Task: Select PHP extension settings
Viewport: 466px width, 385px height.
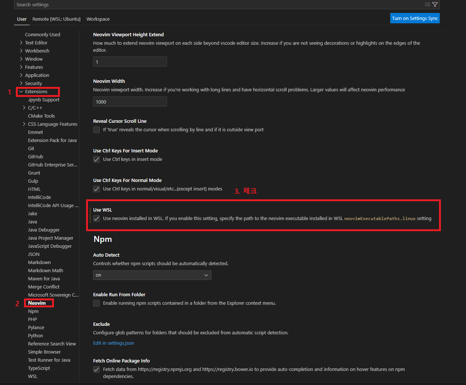Action: click(x=33, y=319)
